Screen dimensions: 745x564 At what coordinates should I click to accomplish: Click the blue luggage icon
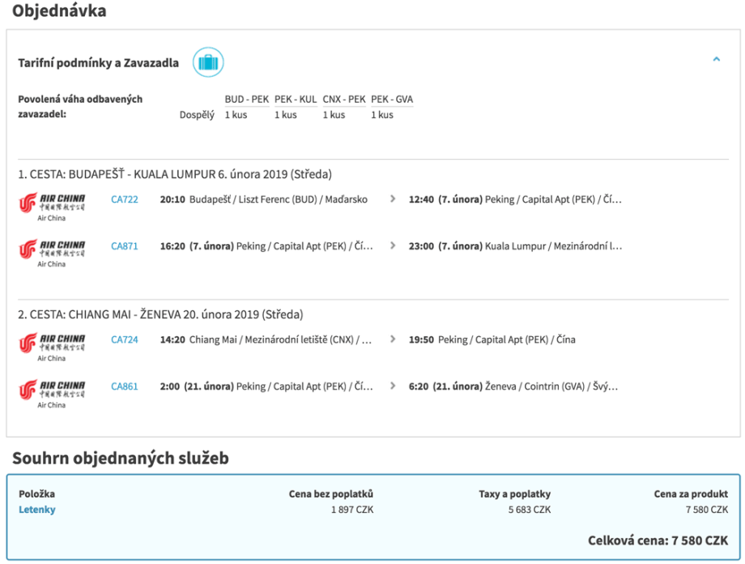click(x=208, y=62)
